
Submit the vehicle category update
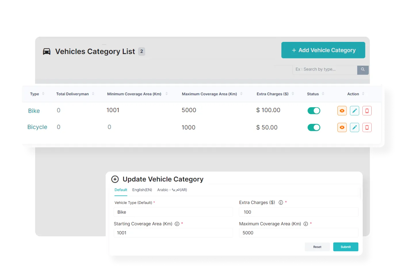coord(345,247)
